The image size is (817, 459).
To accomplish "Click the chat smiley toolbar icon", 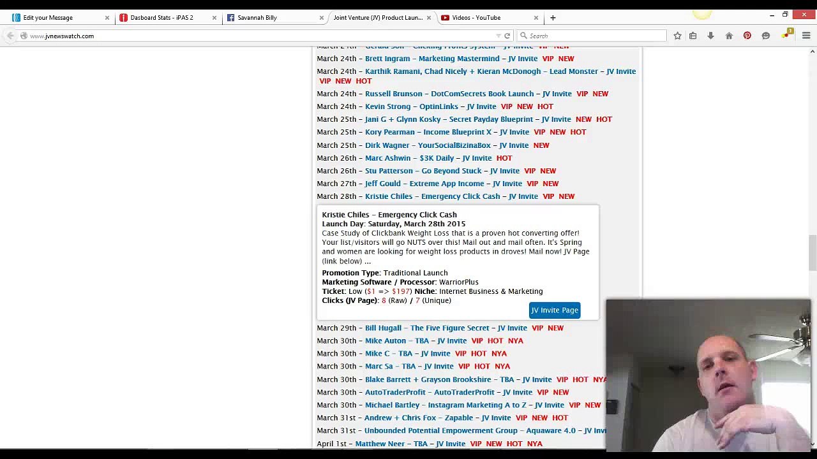I will pyautogui.click(x=766, y=36).
